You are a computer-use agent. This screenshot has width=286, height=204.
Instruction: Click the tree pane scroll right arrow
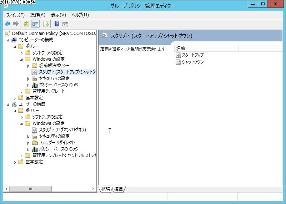point(93,189)
